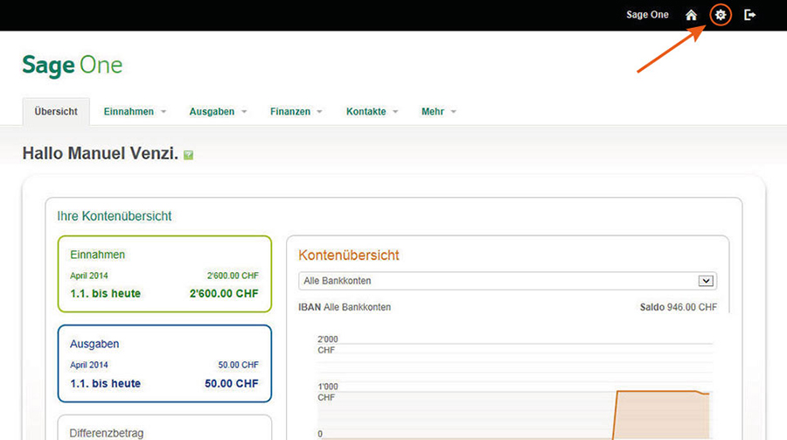Click the 1'000 CHF chart axis label
This screenshot has height=440, width=787.
(x=327, y=392)
